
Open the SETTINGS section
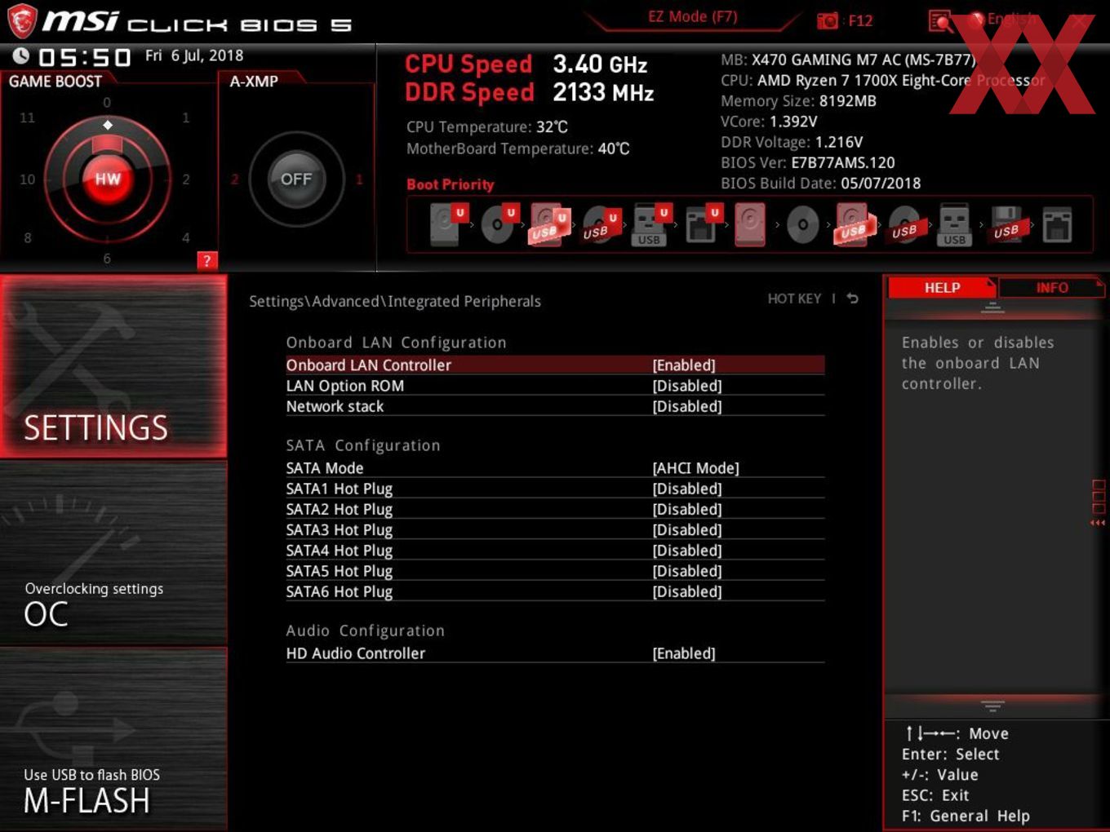coord(113,366)
